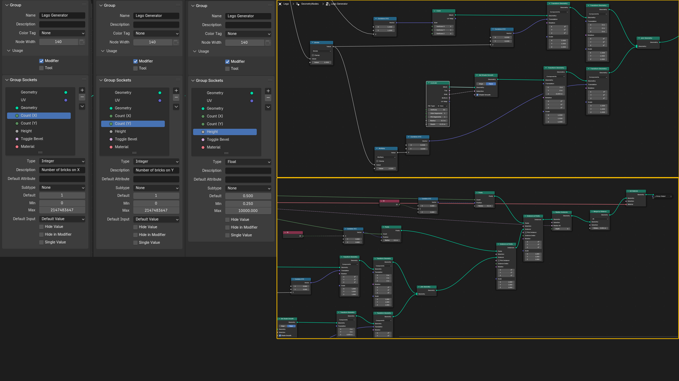Click the rightmost socket list resize handle
The height and width of the screenshot is (381, 679).
tap(226, 153)
